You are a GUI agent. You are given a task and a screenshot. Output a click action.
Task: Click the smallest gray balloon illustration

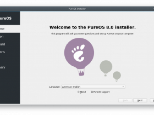pyautogui.click(x=117, y=76)
